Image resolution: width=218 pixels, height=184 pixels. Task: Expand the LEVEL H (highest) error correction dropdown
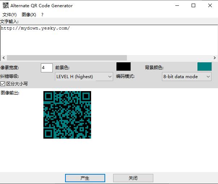(84, 77)
